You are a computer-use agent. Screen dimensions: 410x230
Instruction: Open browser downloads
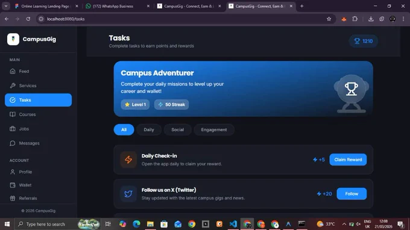tap(371, 19)
